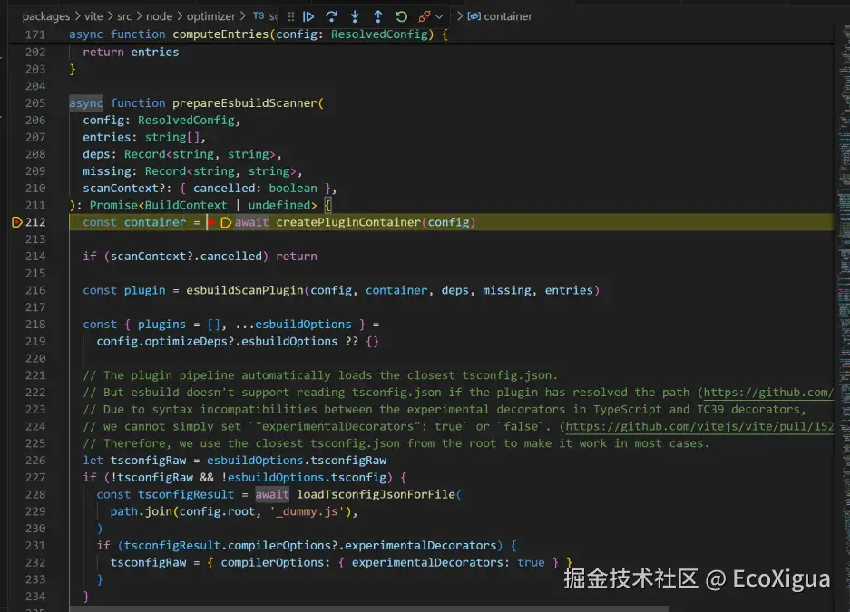Click loadTsconfigJsonForFile on line 228

click(x=376, y=494)
